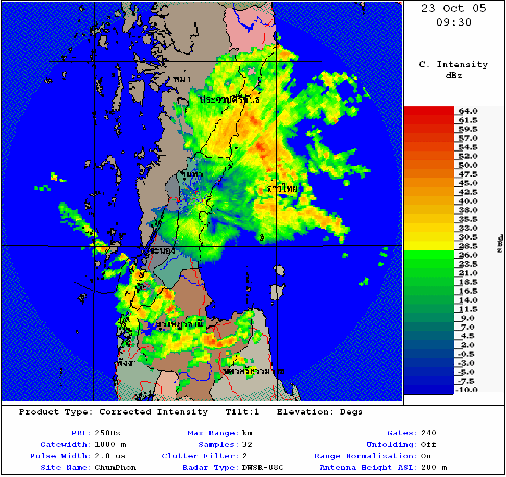The width and height of the screenshot is (506, 477).
Task: Click the 11.5 dBz green legend band
Action: click(429, 309)
